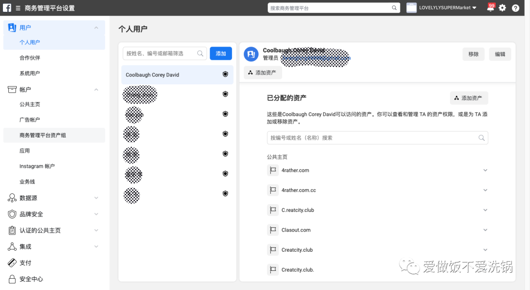This screenshot has width=530, height=290.
Task: Click the badge icon on the second user row
Action: pyautogui.click(x=225, y=94)
